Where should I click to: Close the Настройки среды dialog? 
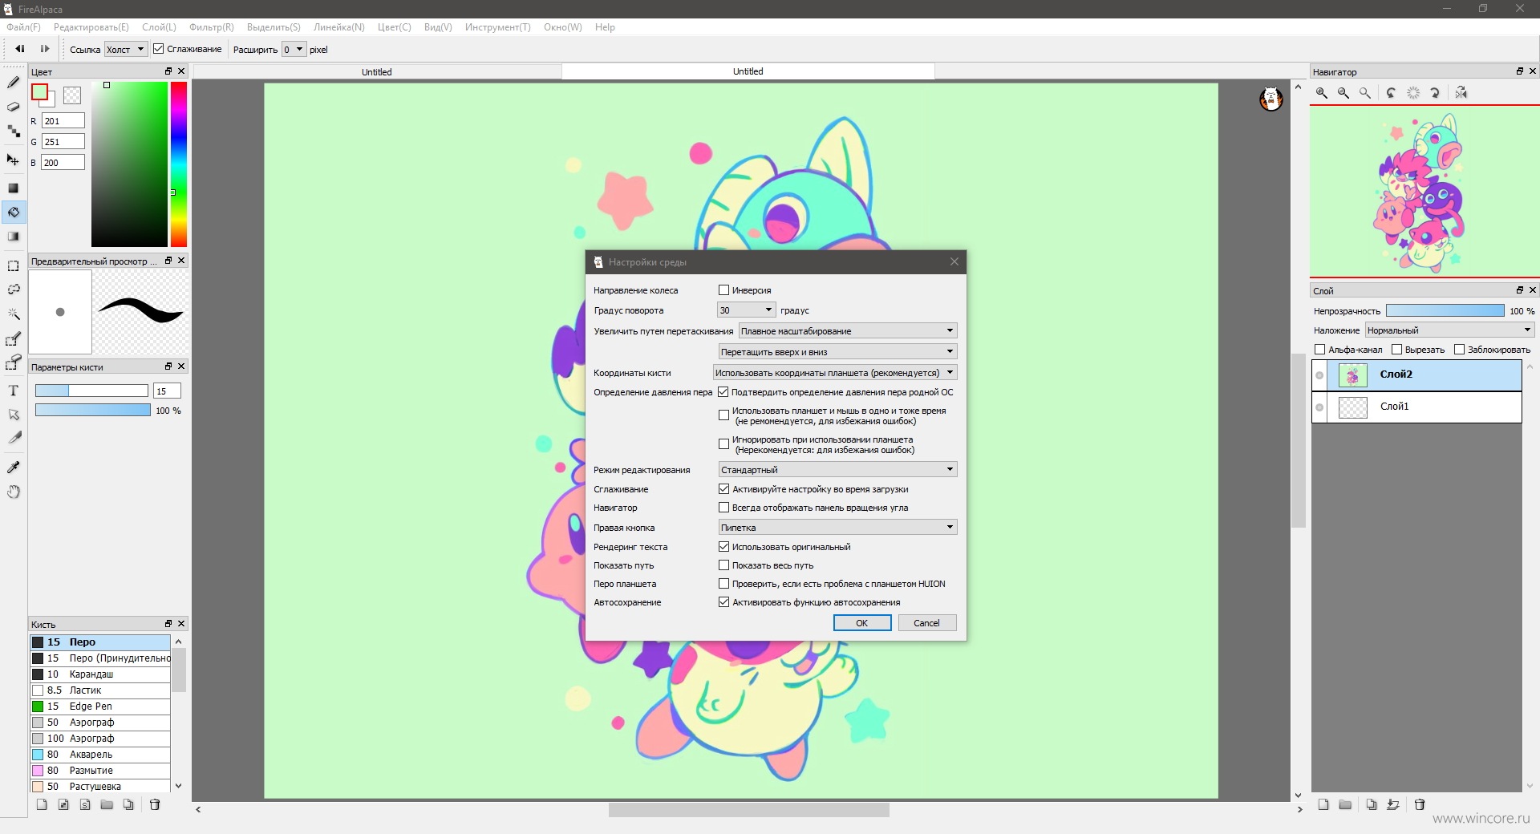tap(954, 261)
